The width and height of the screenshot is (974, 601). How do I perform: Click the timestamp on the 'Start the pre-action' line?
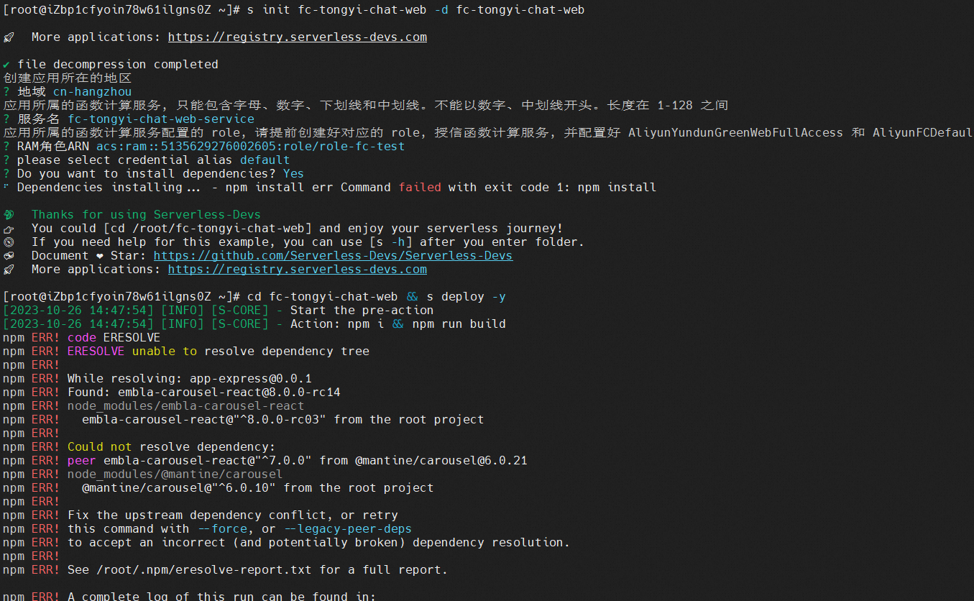78,311
